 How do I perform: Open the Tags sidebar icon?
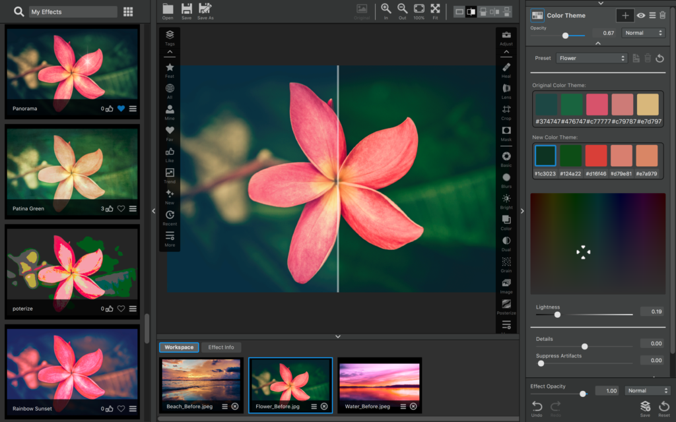tap(170, 38)
